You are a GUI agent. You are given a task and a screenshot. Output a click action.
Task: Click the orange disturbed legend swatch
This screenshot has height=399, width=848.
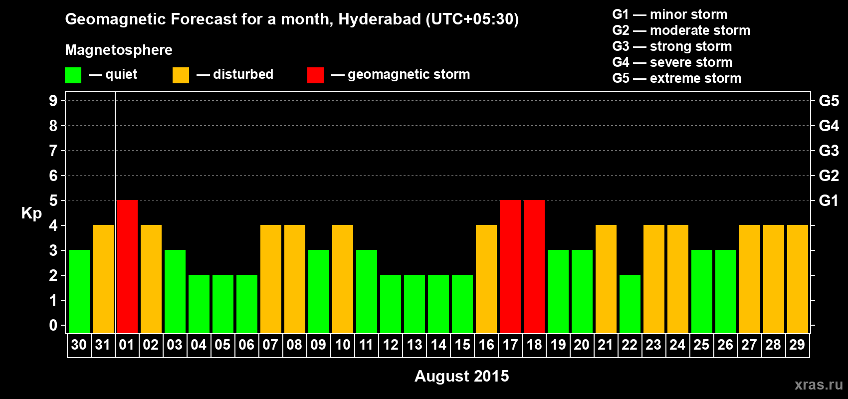click(x=181, y=75)
